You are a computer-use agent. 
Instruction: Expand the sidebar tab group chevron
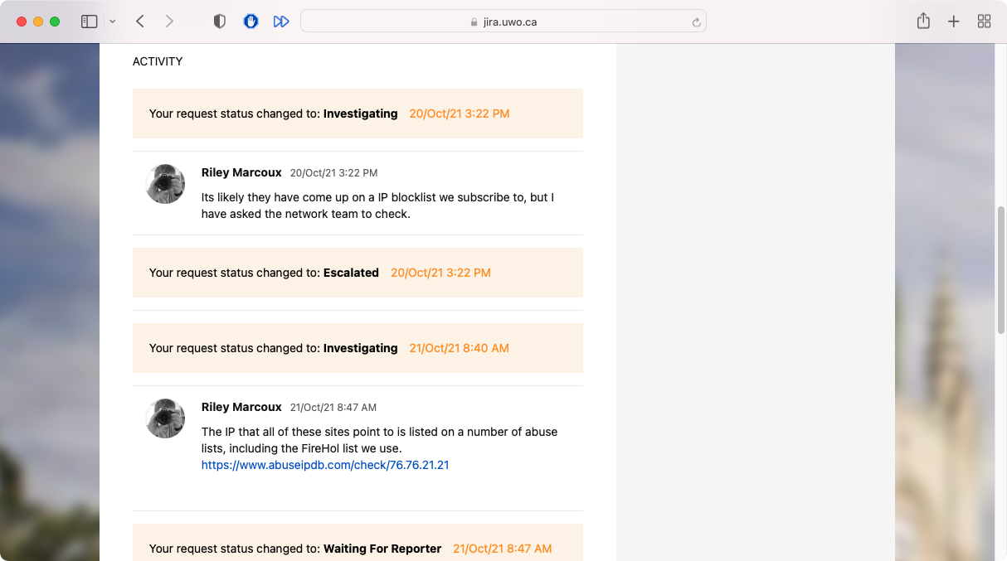(x=112, y=22)
